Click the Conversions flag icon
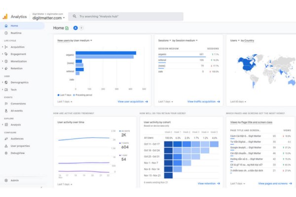This screenshot has height=197, width=296. 6,104
